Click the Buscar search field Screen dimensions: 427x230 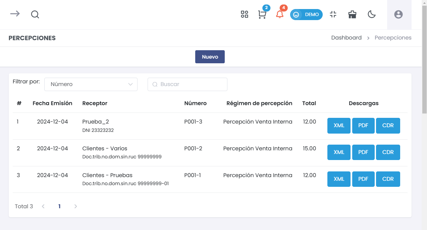(191, 84)
